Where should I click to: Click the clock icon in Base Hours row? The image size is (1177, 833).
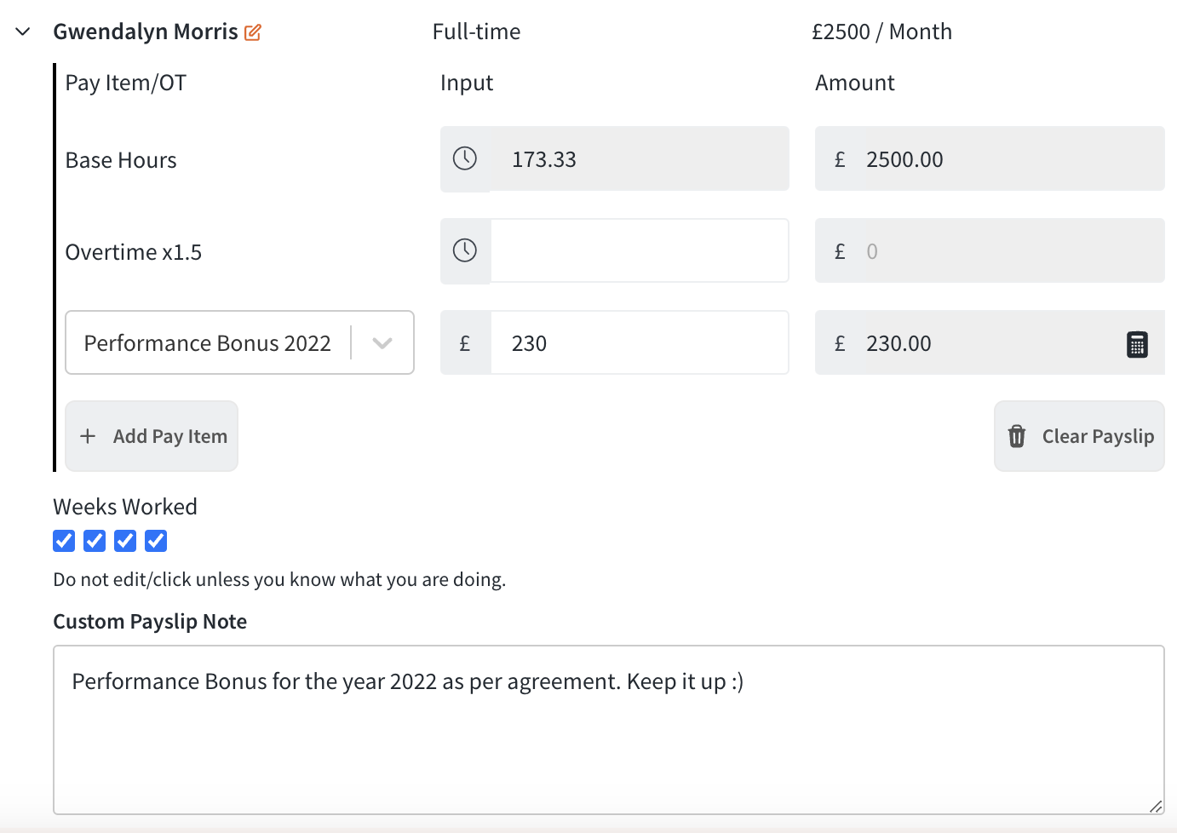[465, 158]
